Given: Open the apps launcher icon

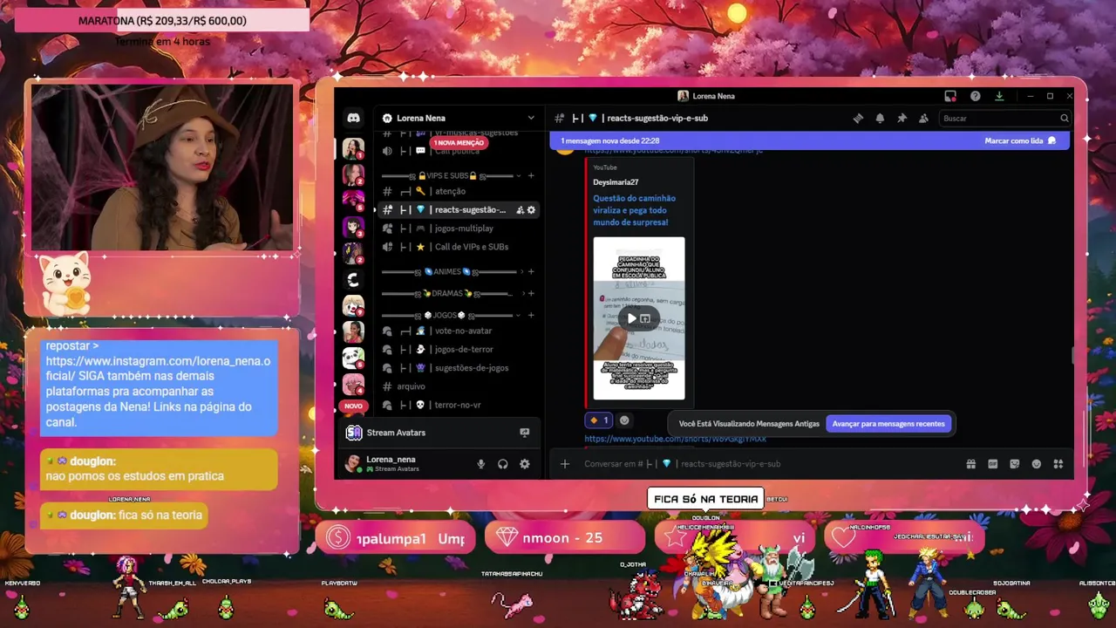Looking at the screenshot, I should pos(1058,464).
